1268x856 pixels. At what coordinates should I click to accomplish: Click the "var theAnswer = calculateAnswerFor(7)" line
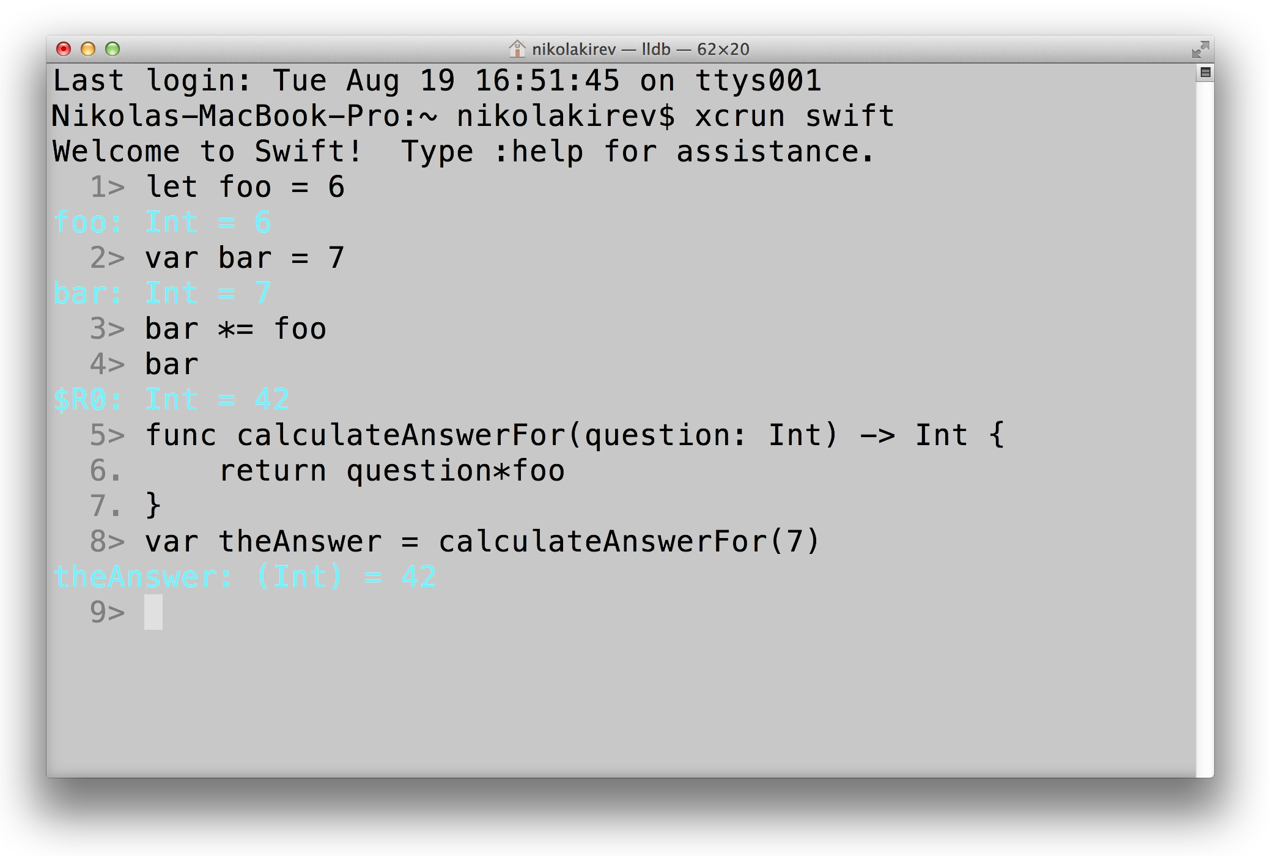(482, 542)
